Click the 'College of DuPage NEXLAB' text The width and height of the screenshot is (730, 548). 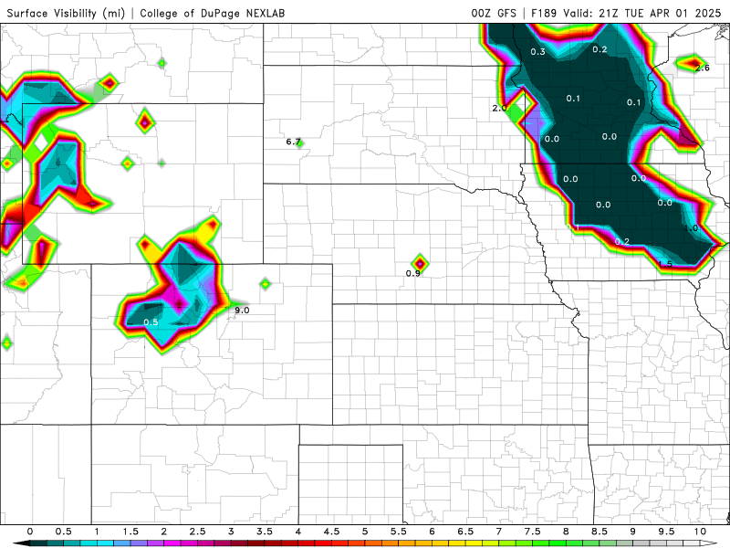[x=213, y=13]
